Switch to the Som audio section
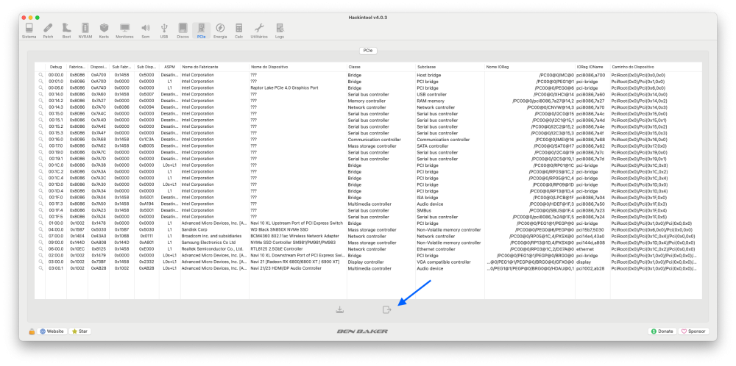736x366 pixels. [146, 30]
